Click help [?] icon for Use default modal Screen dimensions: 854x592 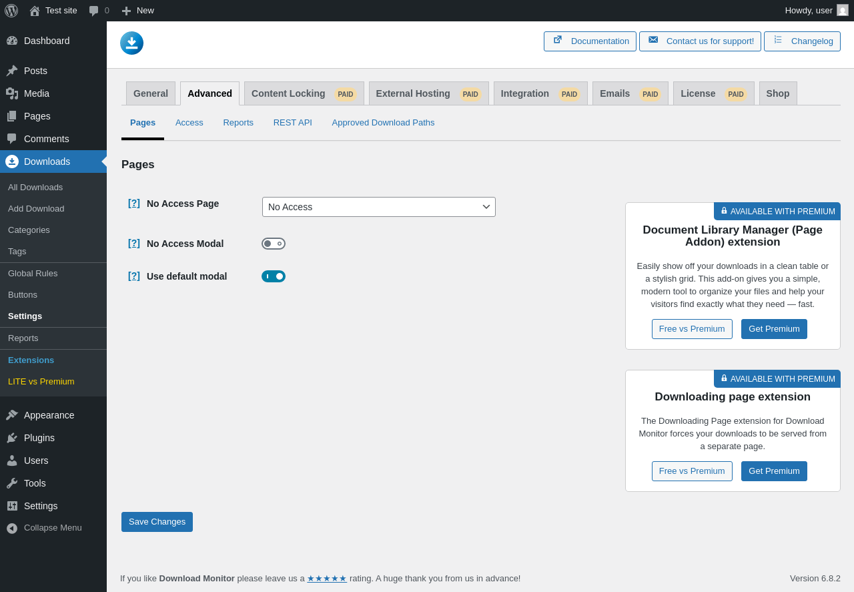pos(134,276)
